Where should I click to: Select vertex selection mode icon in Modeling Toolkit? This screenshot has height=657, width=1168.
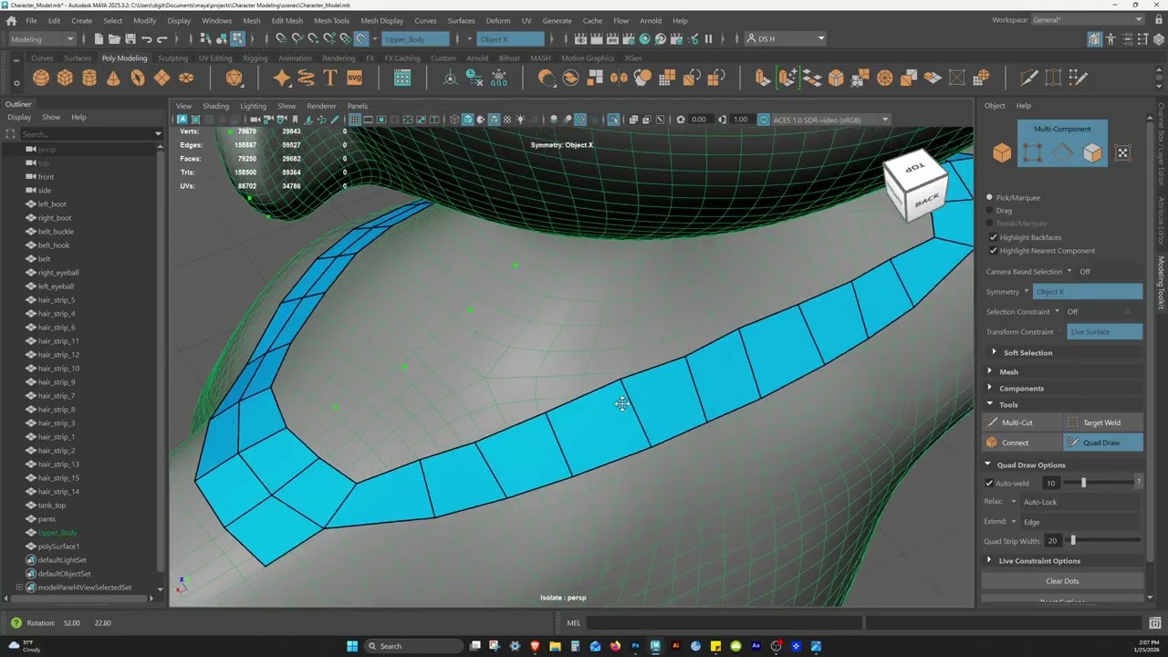(x=1032, y=153)
